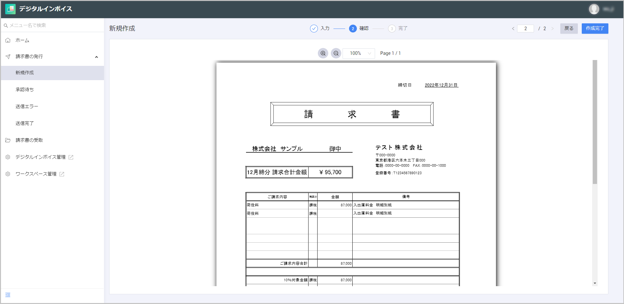Click the デジタルインボイス app logo

click(10, 9)
